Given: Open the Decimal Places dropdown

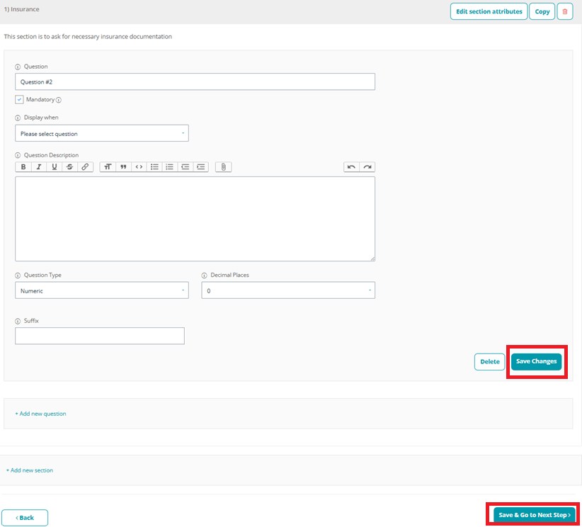Looking at the screenshot, I should [288, 290].
